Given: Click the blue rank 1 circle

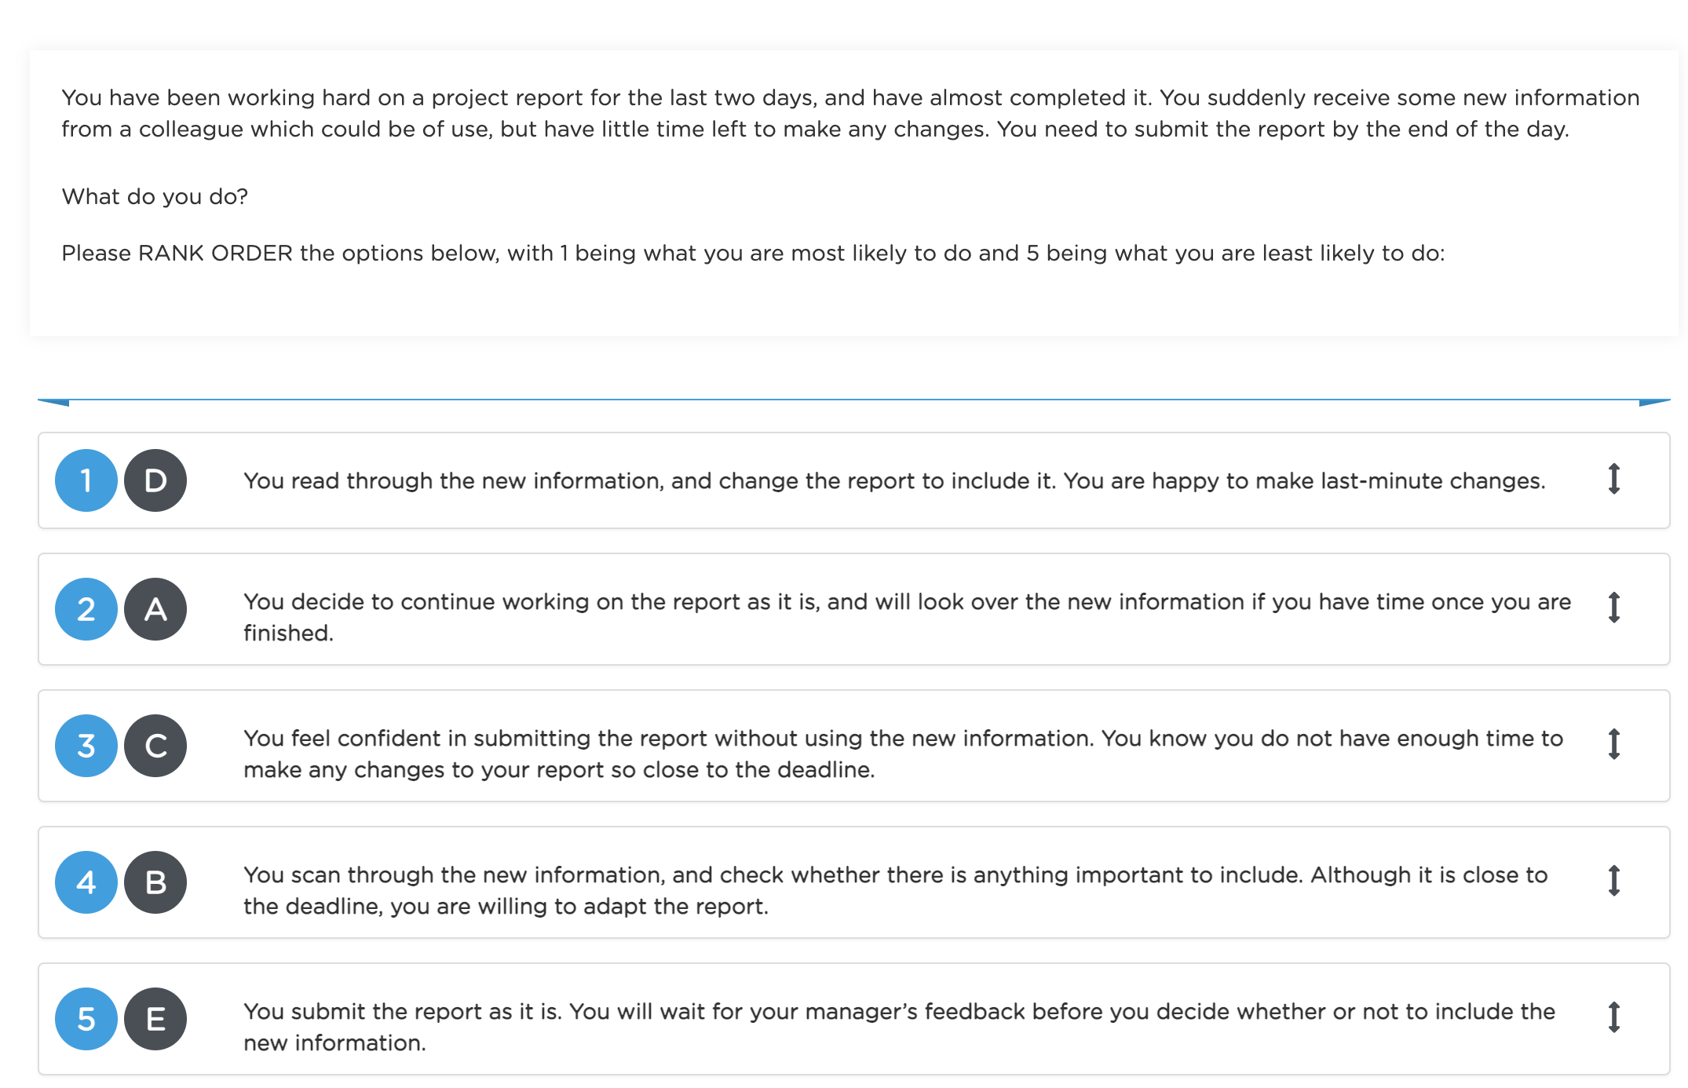Looking at the screenshot, I should tap(86, 480).
